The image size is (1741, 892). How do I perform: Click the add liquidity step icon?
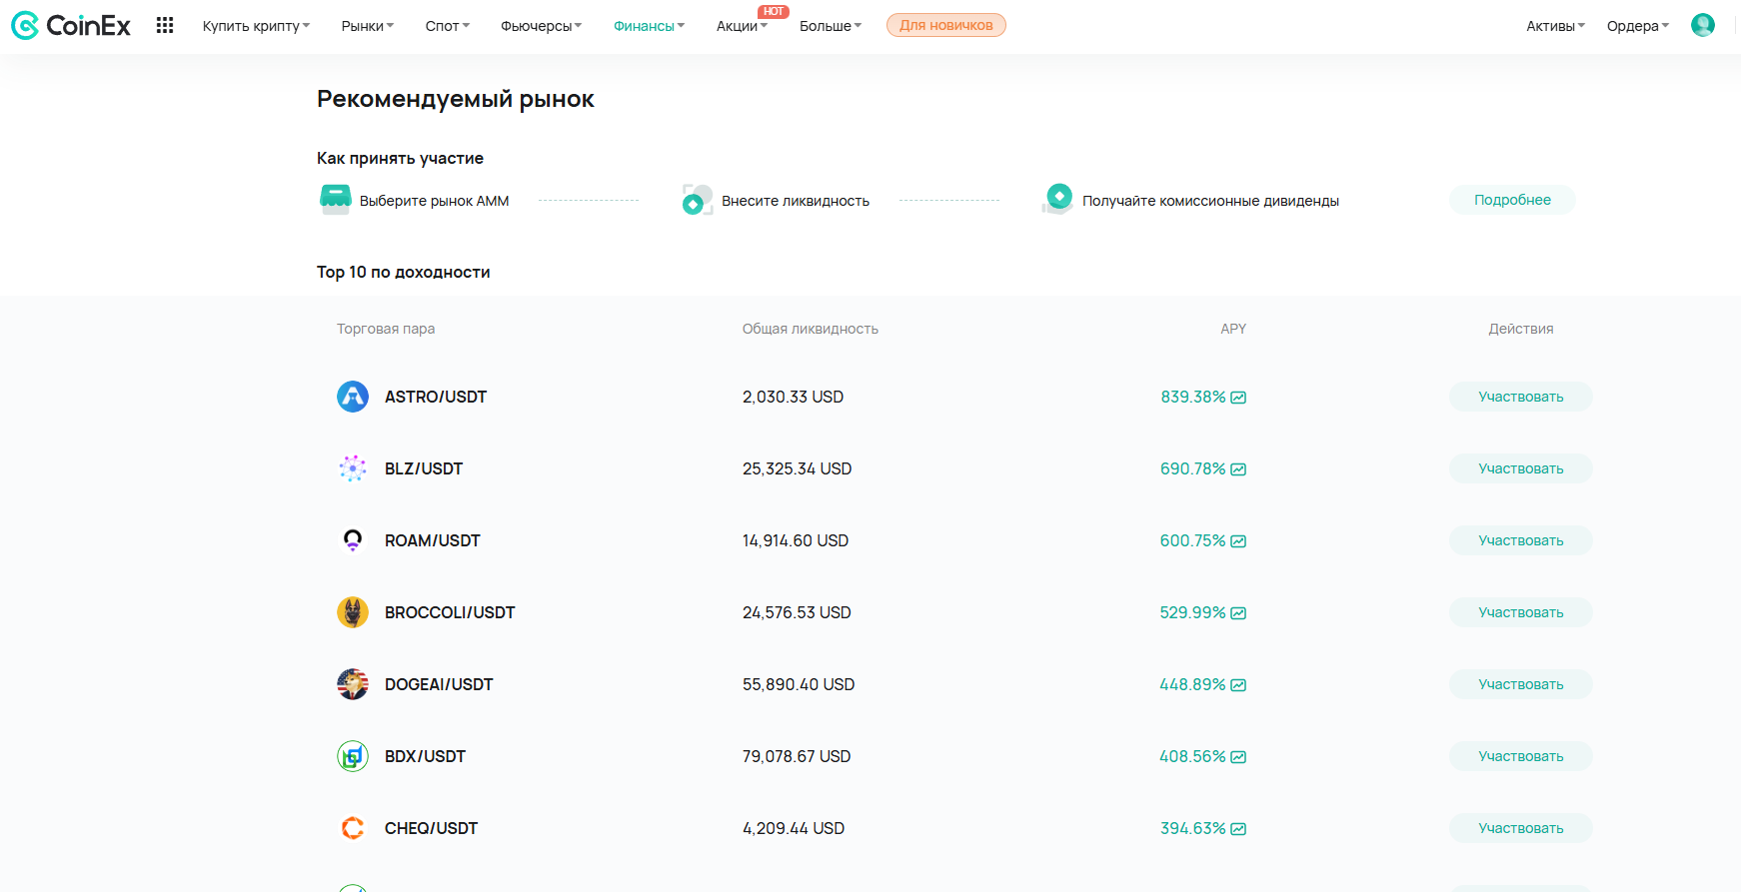click(x=697, y=200)
